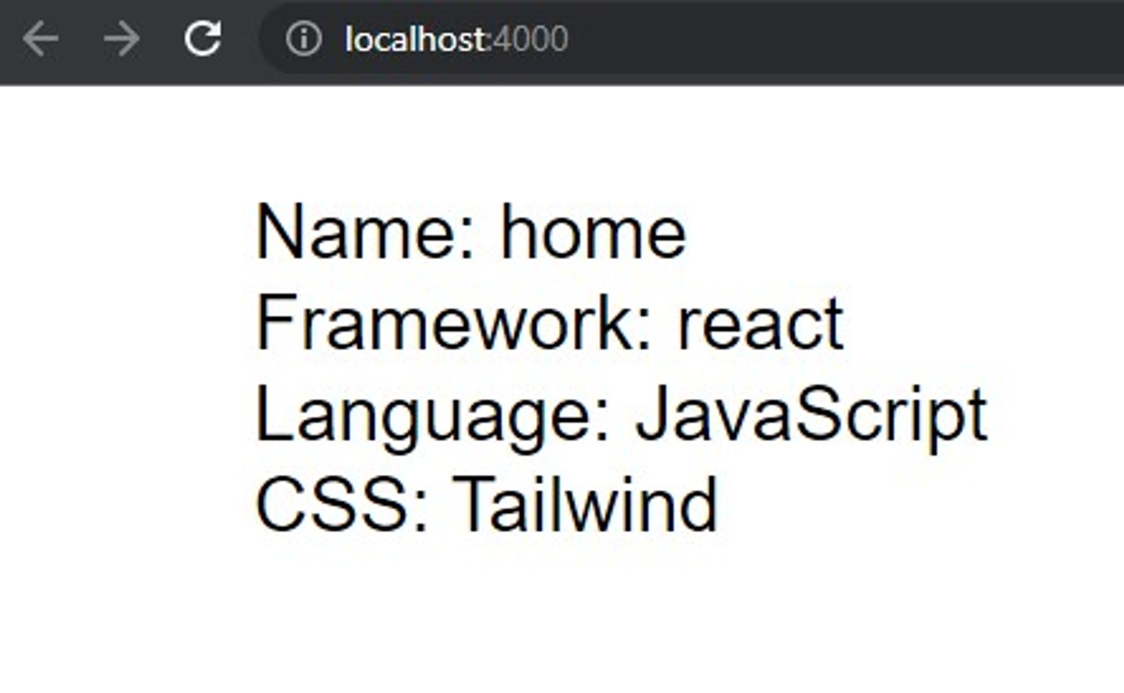
Task: Click the "Name: home" text line
Action: [471, 231]
